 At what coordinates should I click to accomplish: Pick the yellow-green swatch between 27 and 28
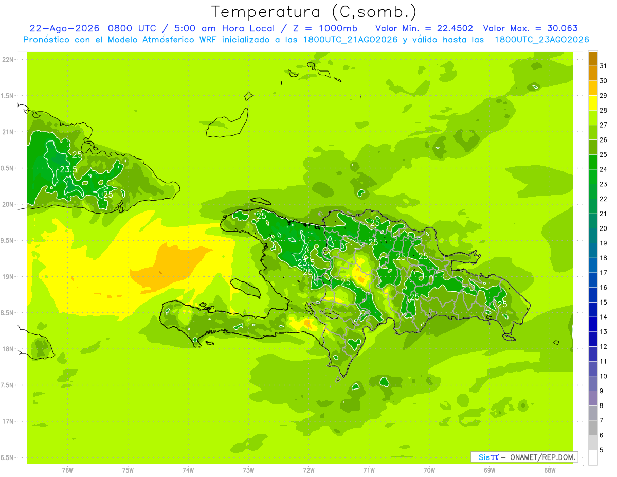593,118
